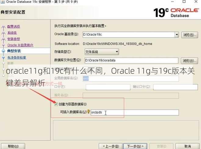Click the 数据库文件位置 path field

131,61
